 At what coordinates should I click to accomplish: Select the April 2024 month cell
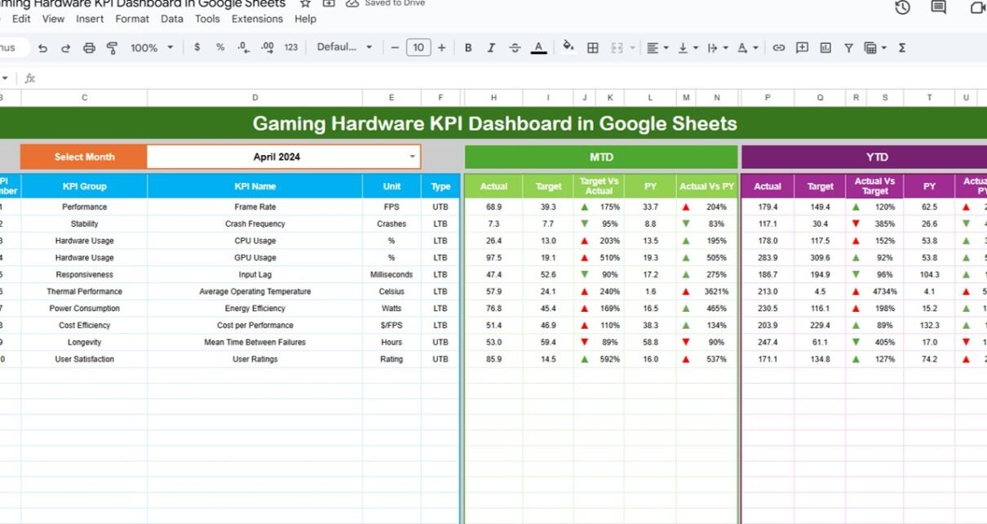(x=284, y=157)
